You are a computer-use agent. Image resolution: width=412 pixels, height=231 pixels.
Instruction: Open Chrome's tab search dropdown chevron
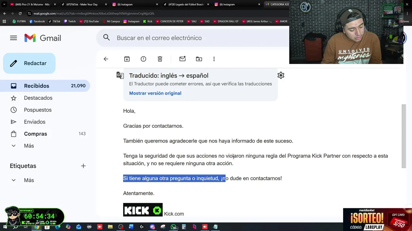click(x=4, y=4)
